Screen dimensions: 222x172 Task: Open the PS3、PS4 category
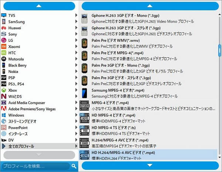pyautogui.click(x=39, y=84)
